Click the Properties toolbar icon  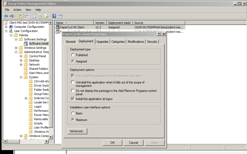(34, 16)
